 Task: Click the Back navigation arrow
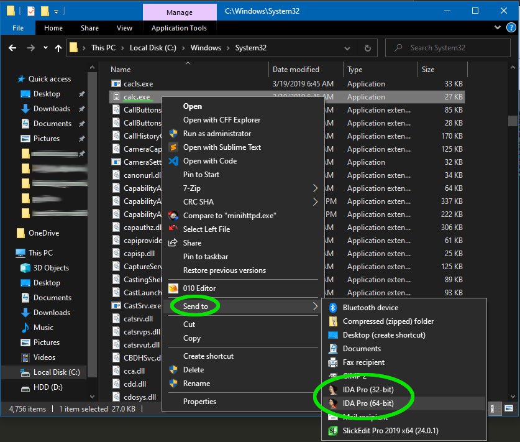point(12,48)
